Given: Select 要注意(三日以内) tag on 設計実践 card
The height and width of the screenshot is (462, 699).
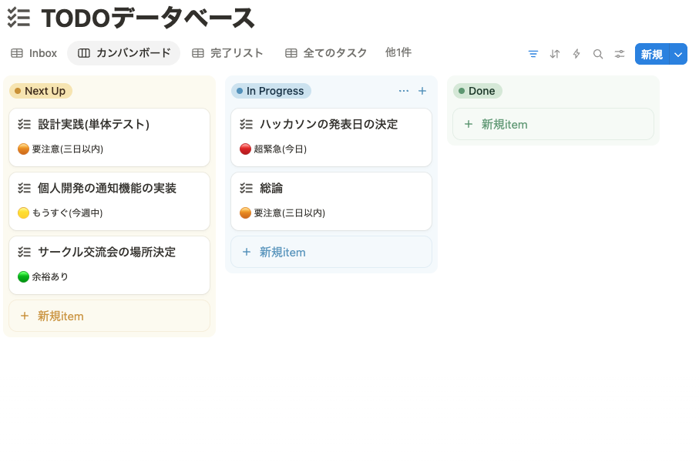Looking at the screenshot, I should pyautogui.click(x=60, y=149).
